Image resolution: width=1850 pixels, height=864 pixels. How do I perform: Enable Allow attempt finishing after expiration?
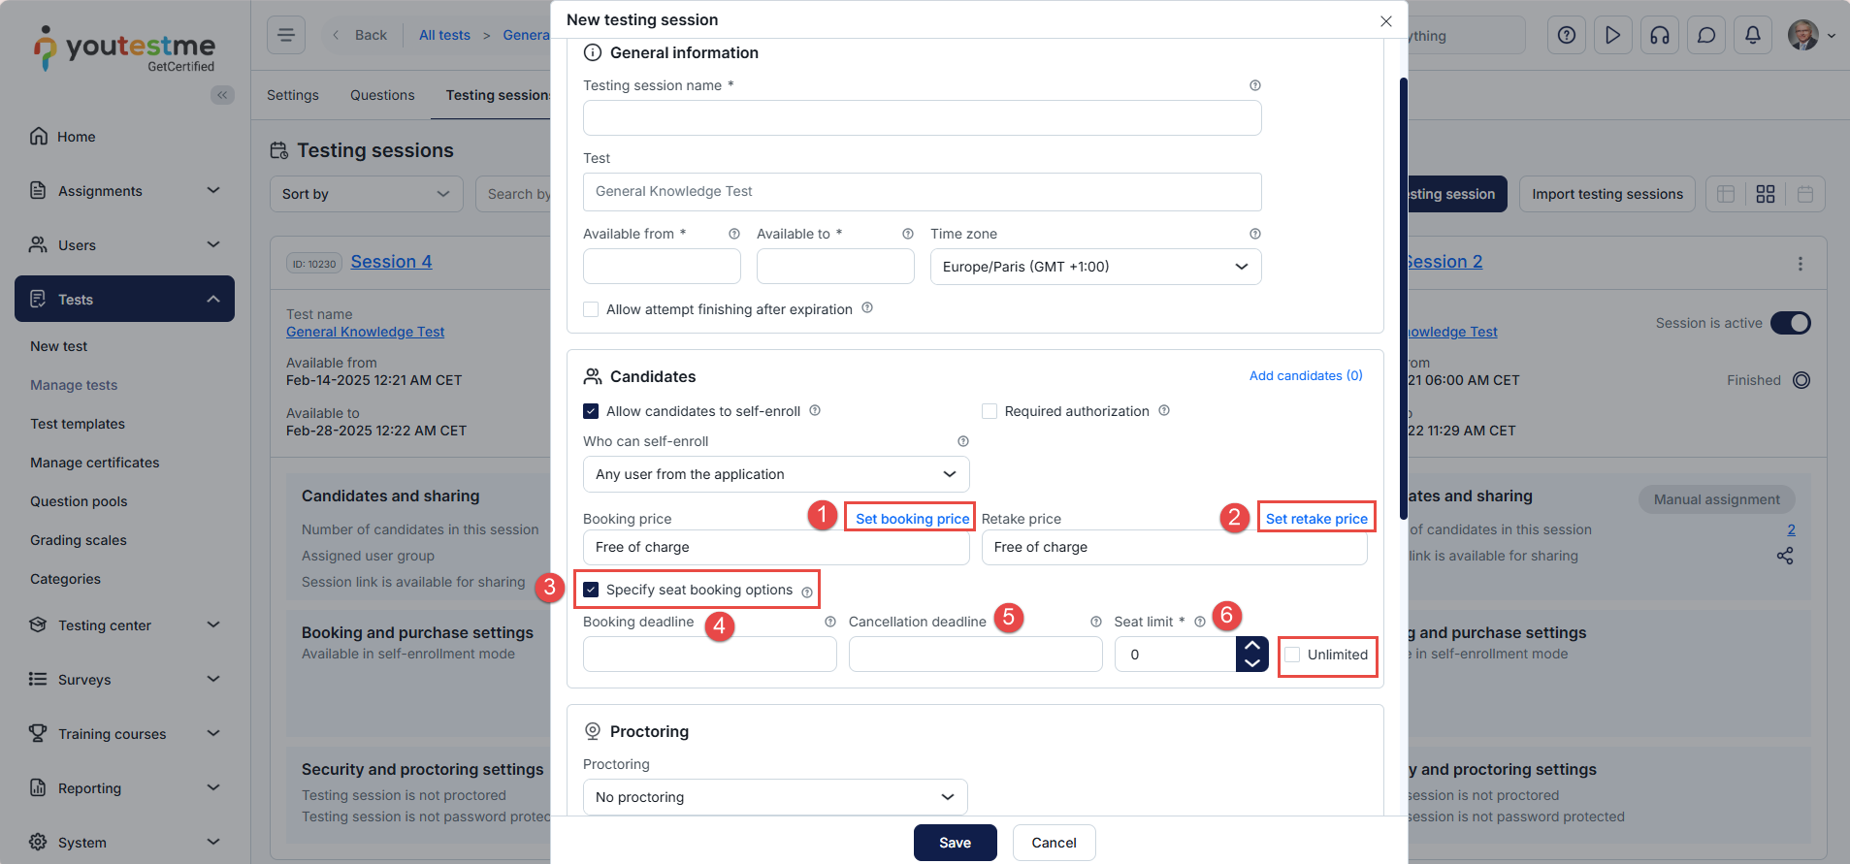(591, 309)
